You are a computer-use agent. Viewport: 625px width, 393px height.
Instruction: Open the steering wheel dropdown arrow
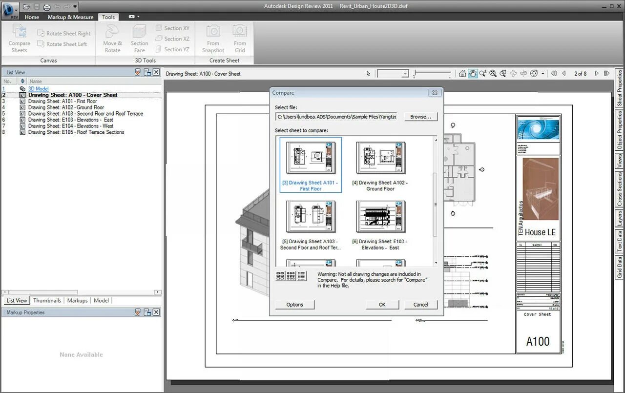point(543,74)
